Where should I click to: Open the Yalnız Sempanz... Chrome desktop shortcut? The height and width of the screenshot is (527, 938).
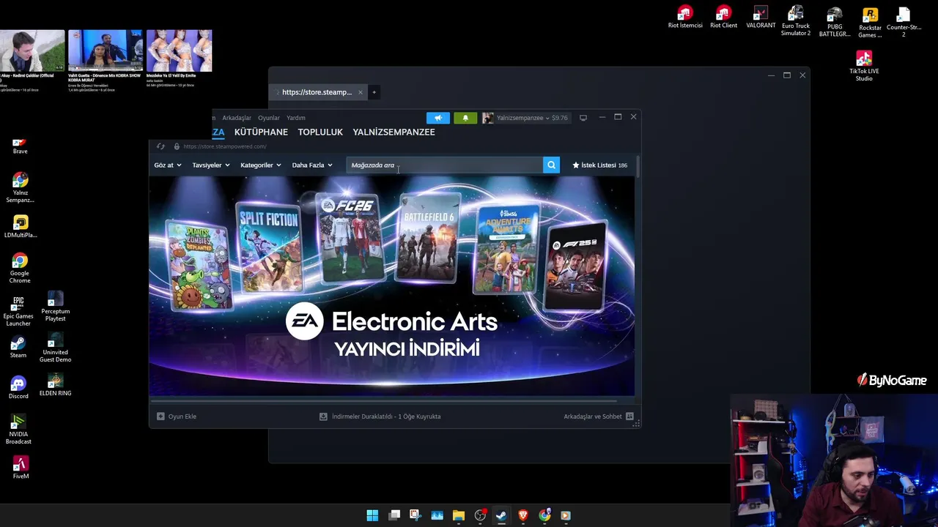pos(20,187)
